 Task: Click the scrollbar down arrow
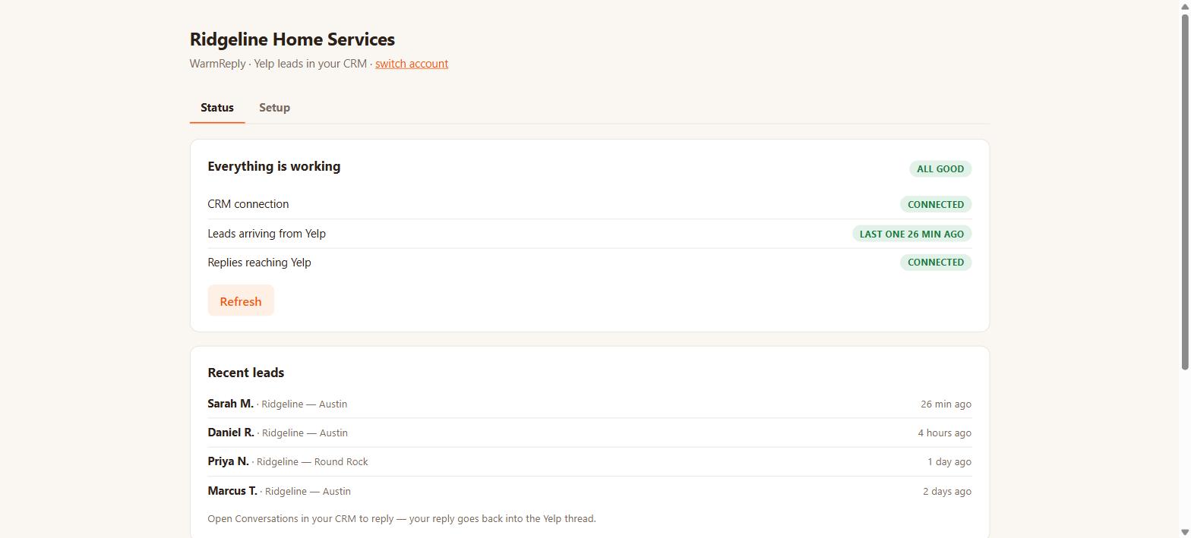coord(1185,532)
